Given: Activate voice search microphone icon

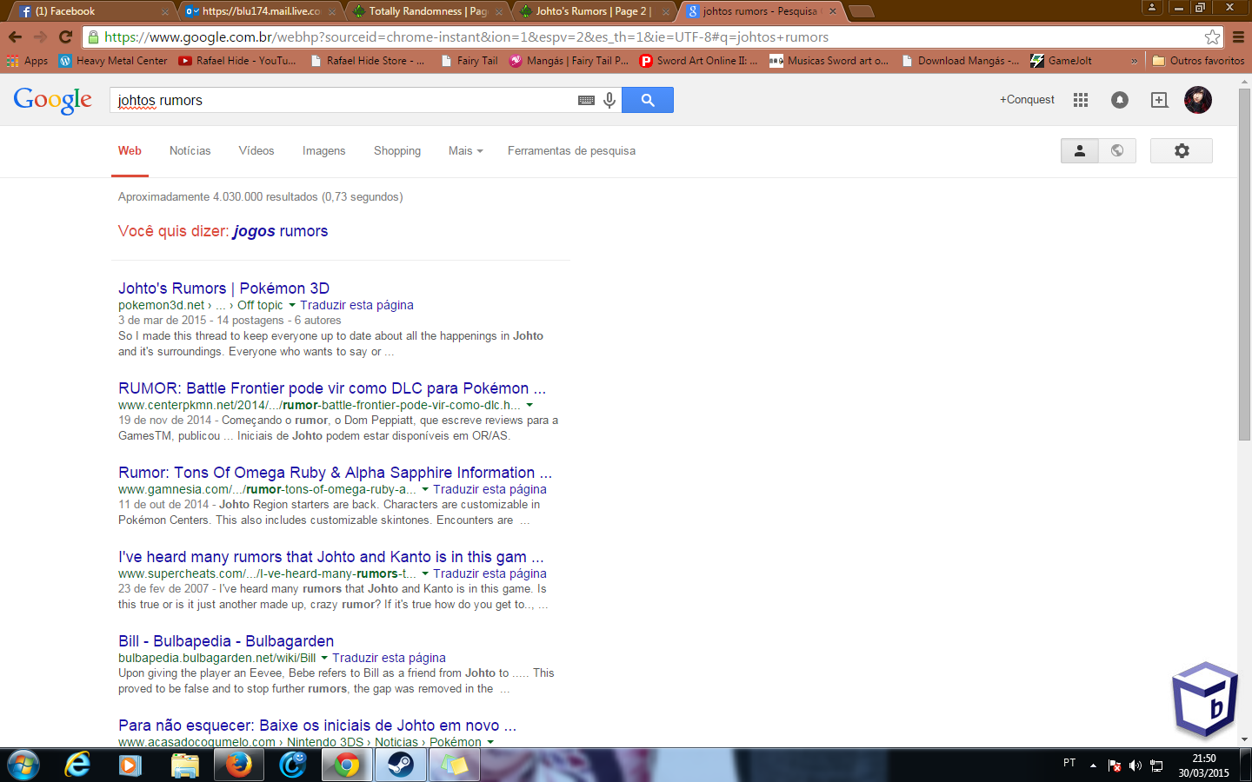Looking at the screenshot, I should [609, 100].
